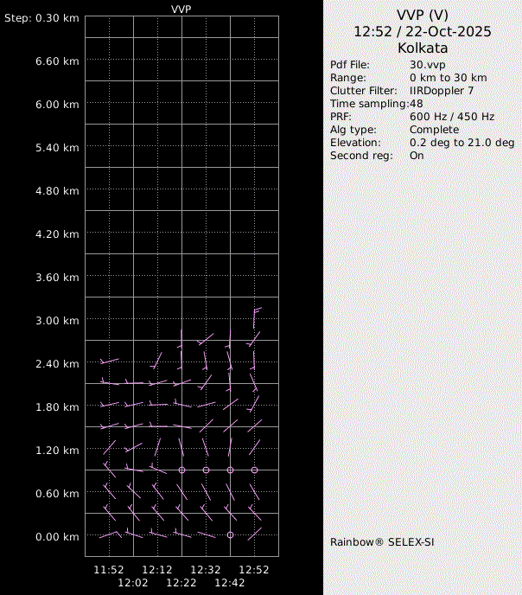The image size is (522, 595).
Task: Select the 12:22 calm circle below 1.20 km
Action: [181, 470]
